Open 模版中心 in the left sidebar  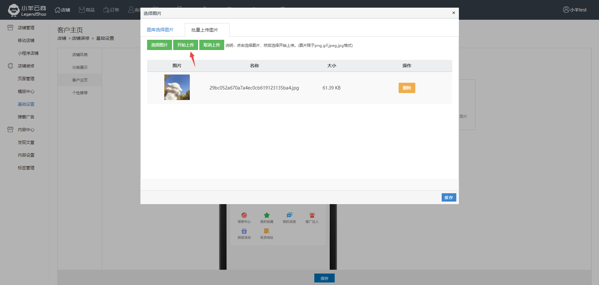coord(26,91)
